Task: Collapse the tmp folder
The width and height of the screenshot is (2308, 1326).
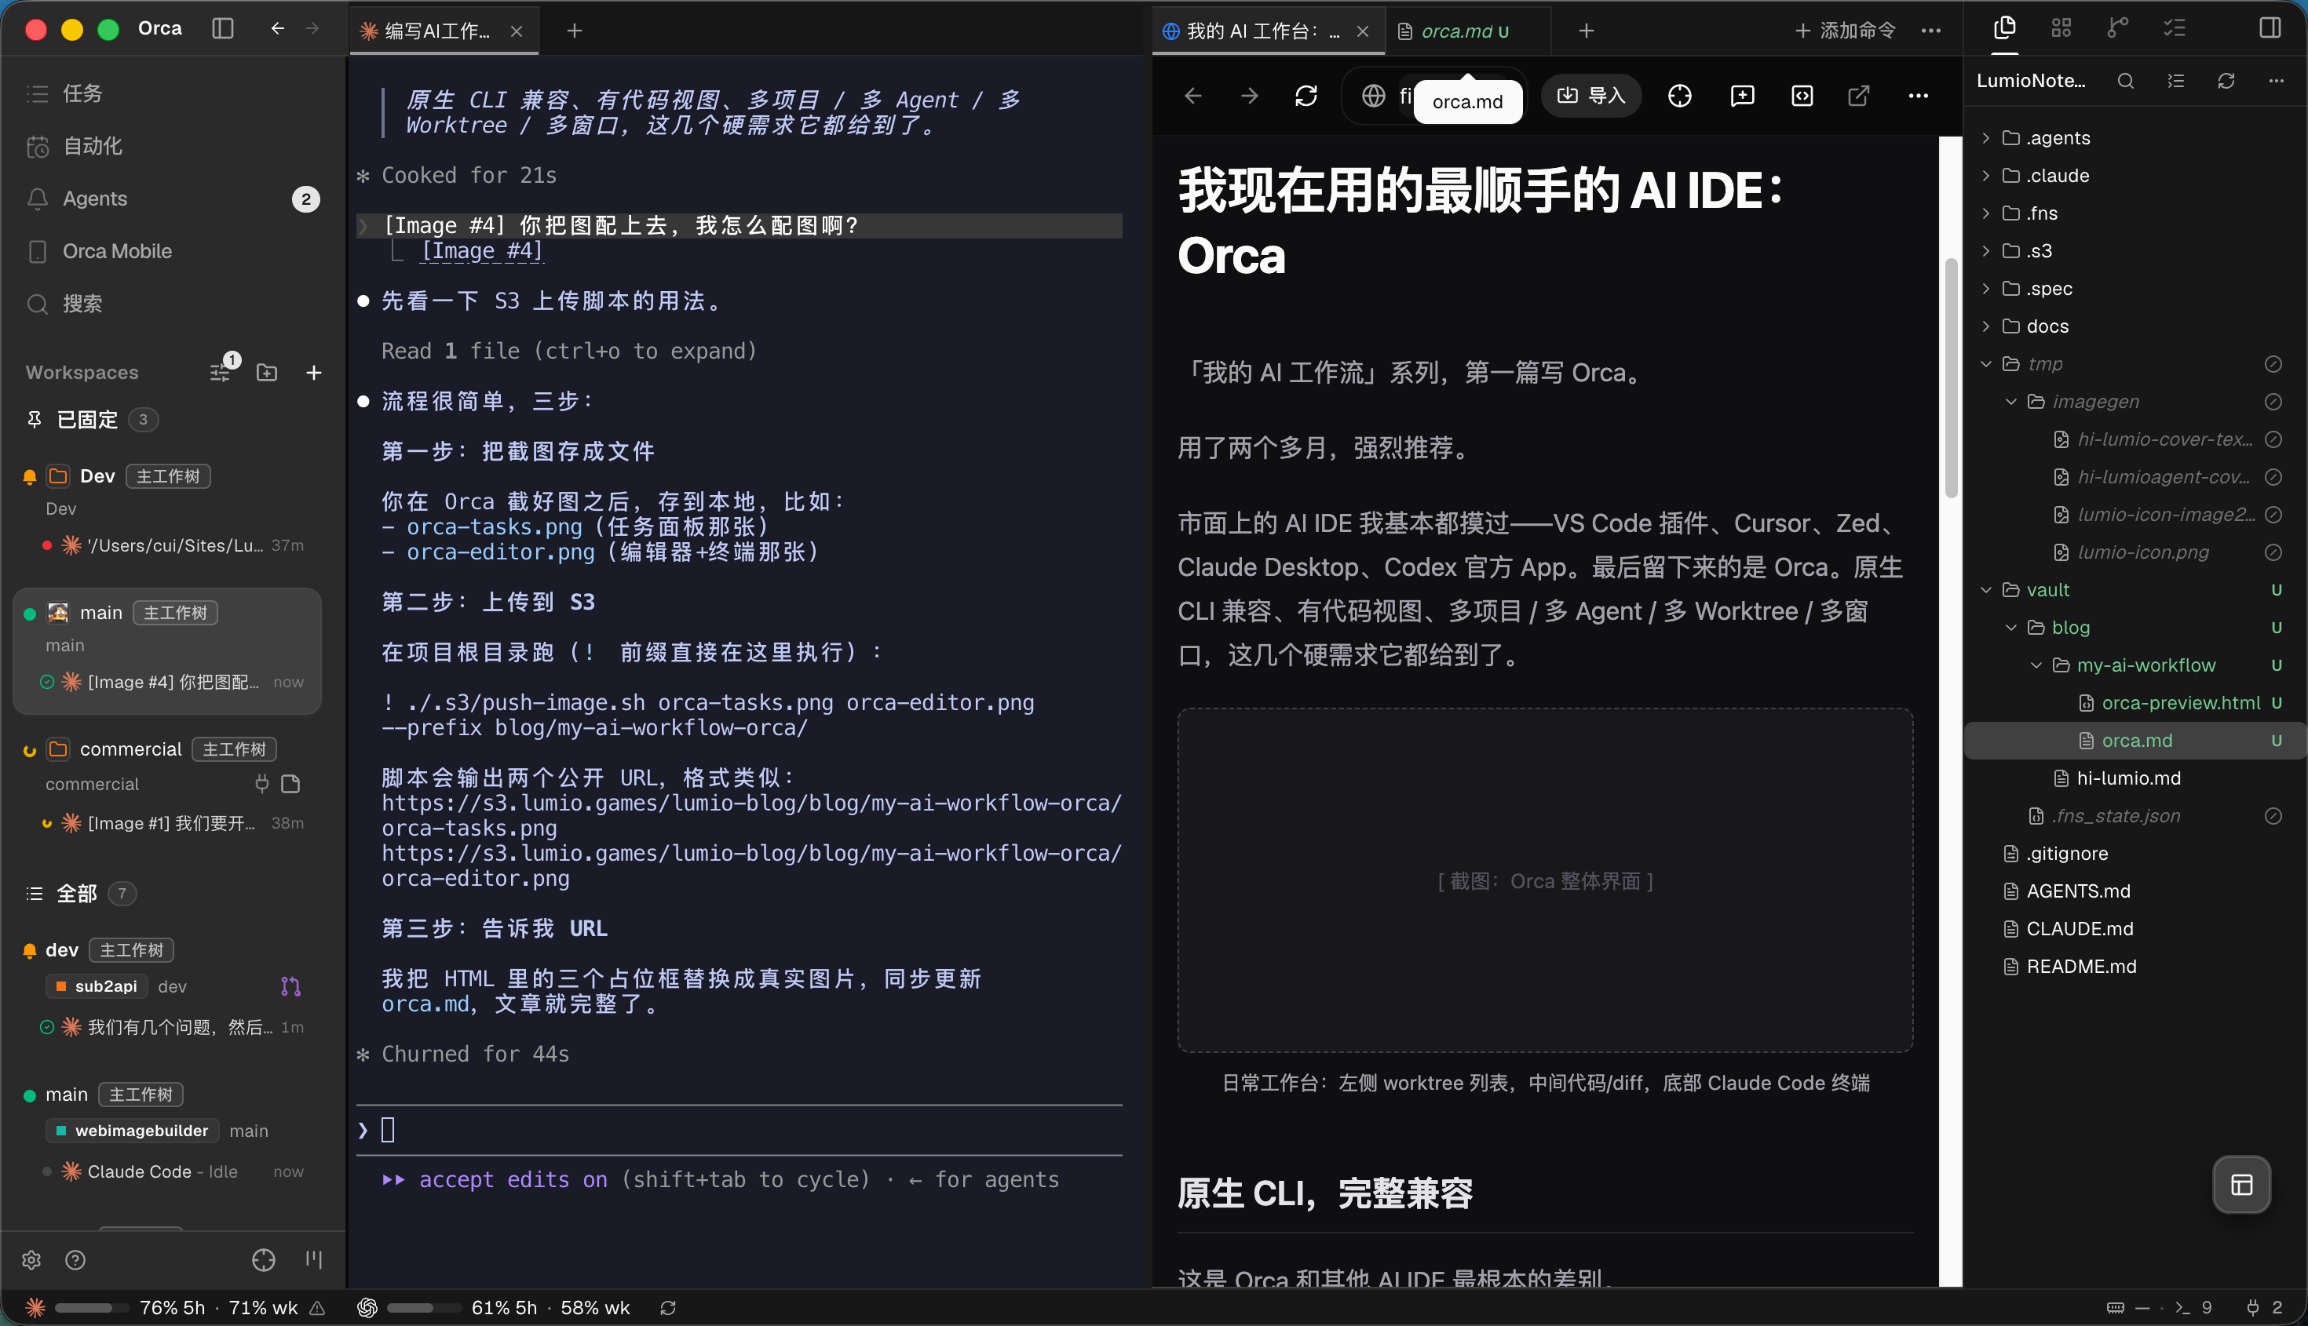Action: click(x=2135, y=364)
